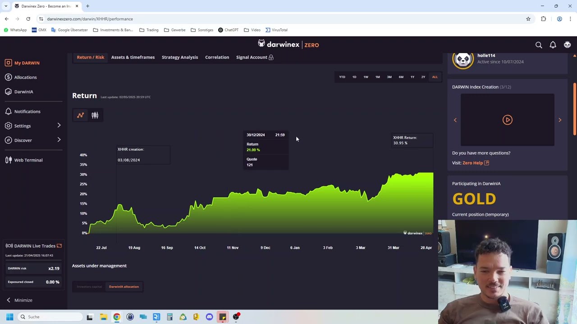Click the browser address bar URL
This screenshot has height=324, width=577.
point(90,19)
